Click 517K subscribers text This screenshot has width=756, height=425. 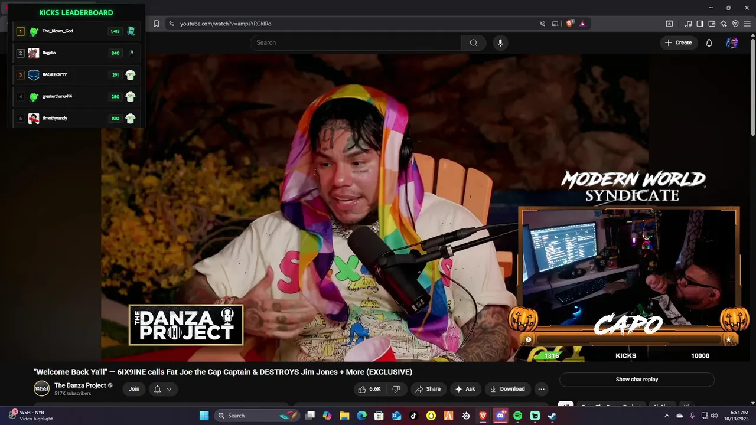[x=73, y=394]
